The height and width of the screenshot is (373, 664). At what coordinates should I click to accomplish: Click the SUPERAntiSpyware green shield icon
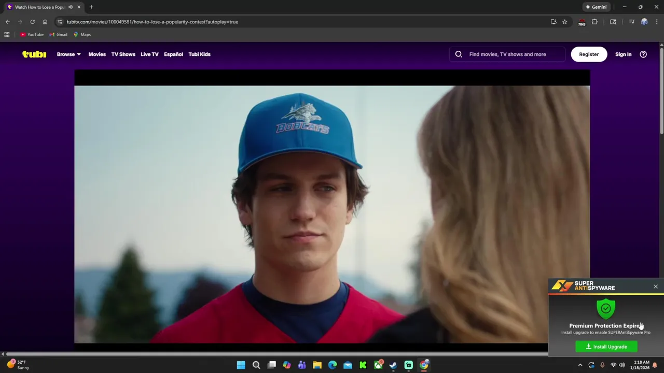[606, 308]
